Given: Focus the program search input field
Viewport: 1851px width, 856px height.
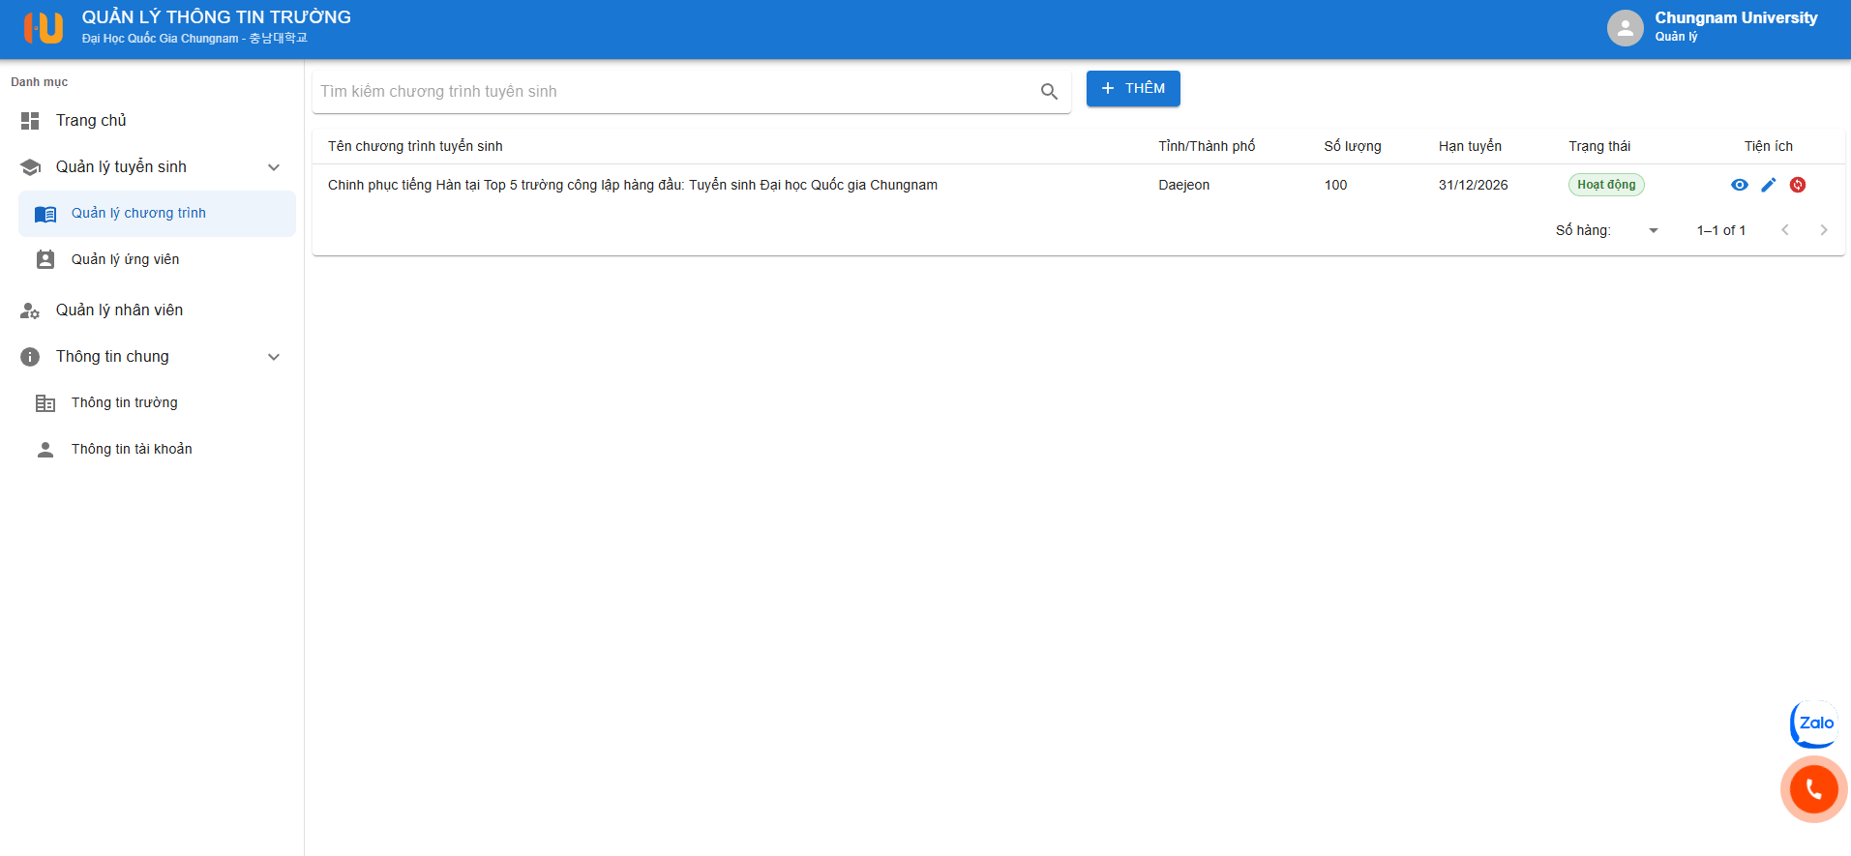Looking at the screenshot, I should pos(672,92).
